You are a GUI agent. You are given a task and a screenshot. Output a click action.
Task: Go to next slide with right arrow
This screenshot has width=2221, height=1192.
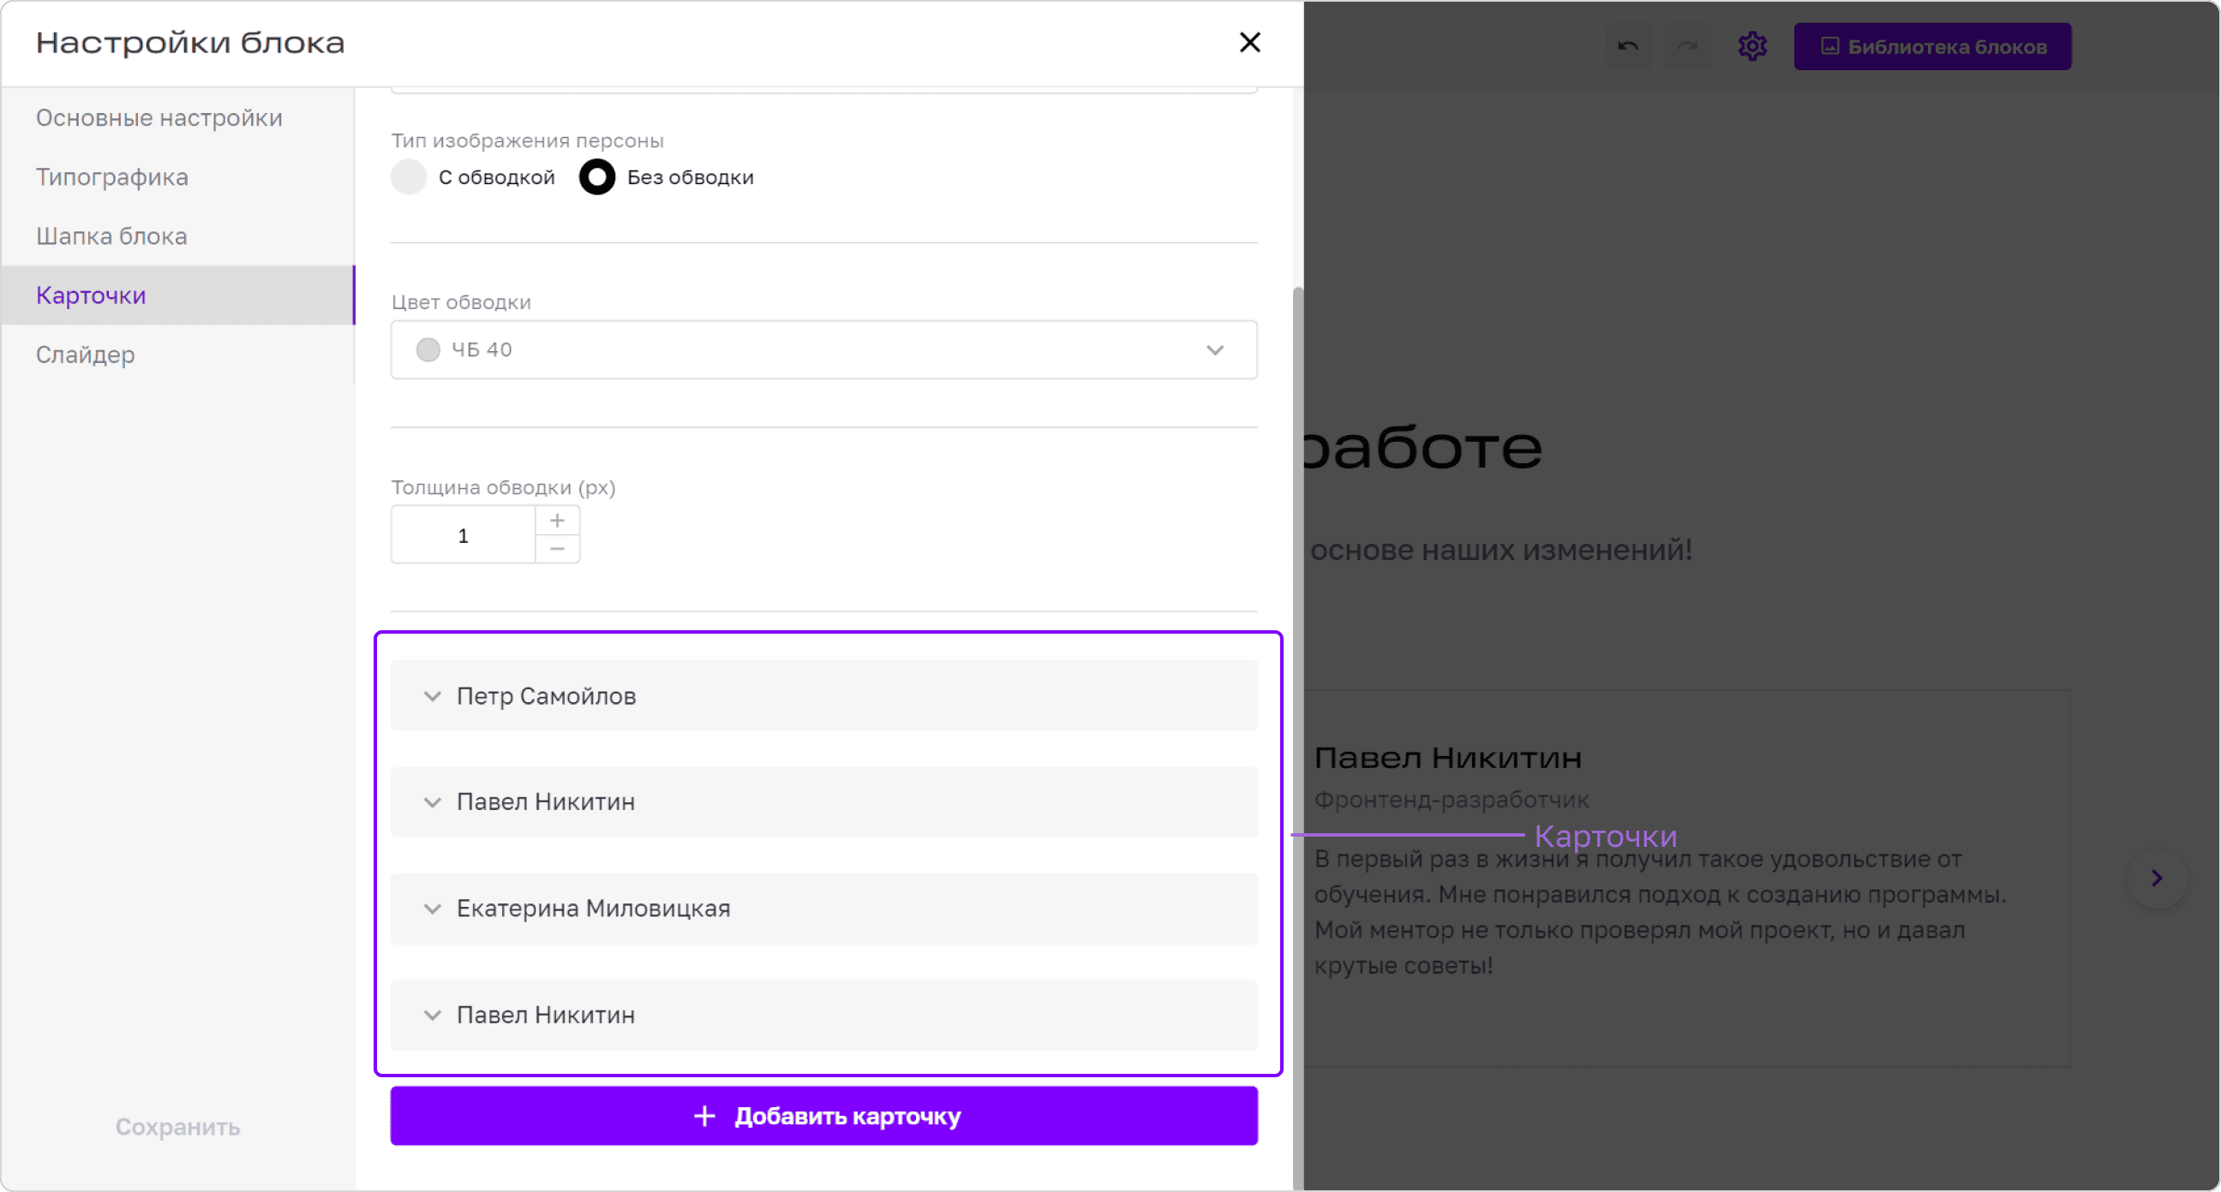tap(2157, 878)
